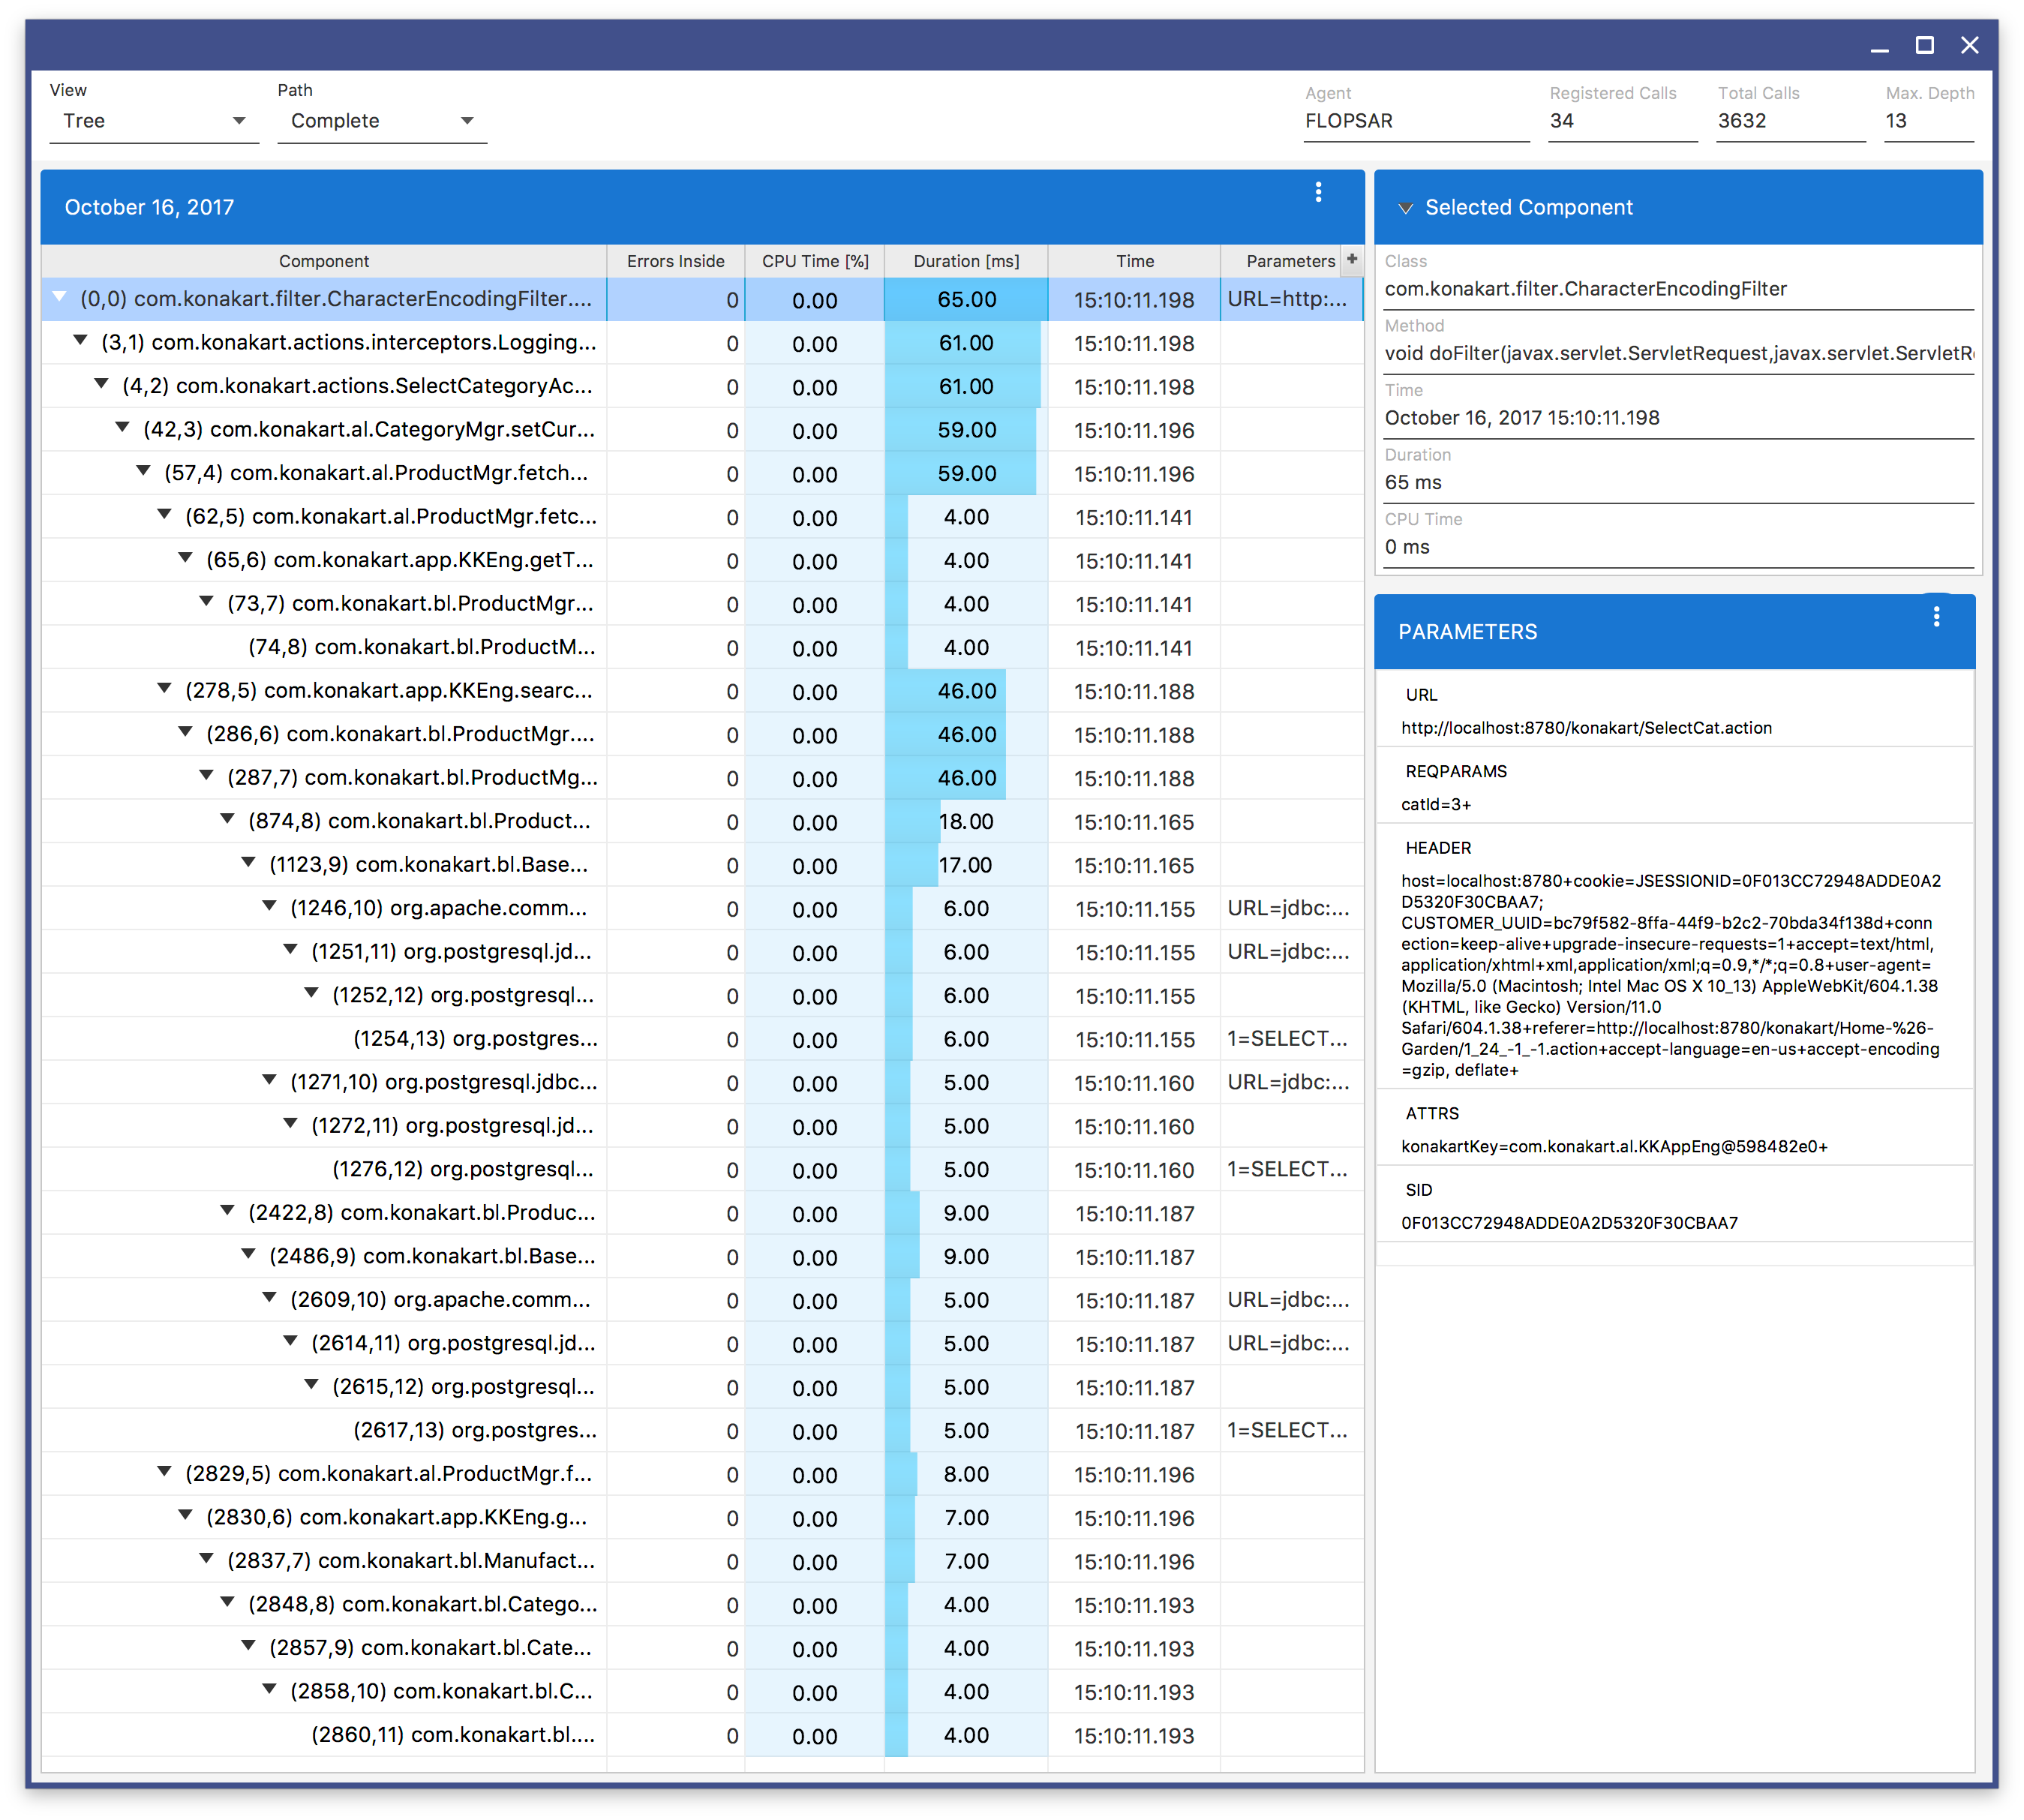Viewport: 2024px width, 1820px height.
Task: Open the Path dropdown set to Complete
Action: click(382, 121)
